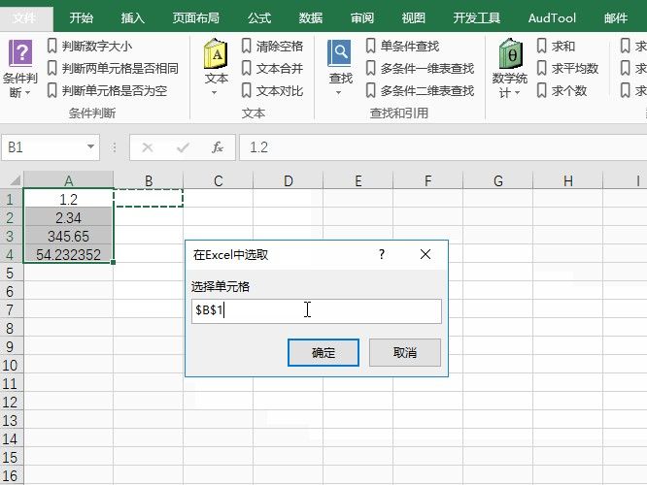Select column B header
This screenshot has width=647, height=485.
point(149,180)
